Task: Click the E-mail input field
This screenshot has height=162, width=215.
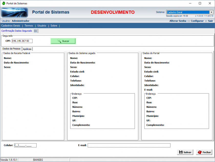Action: tap(129, 145)
